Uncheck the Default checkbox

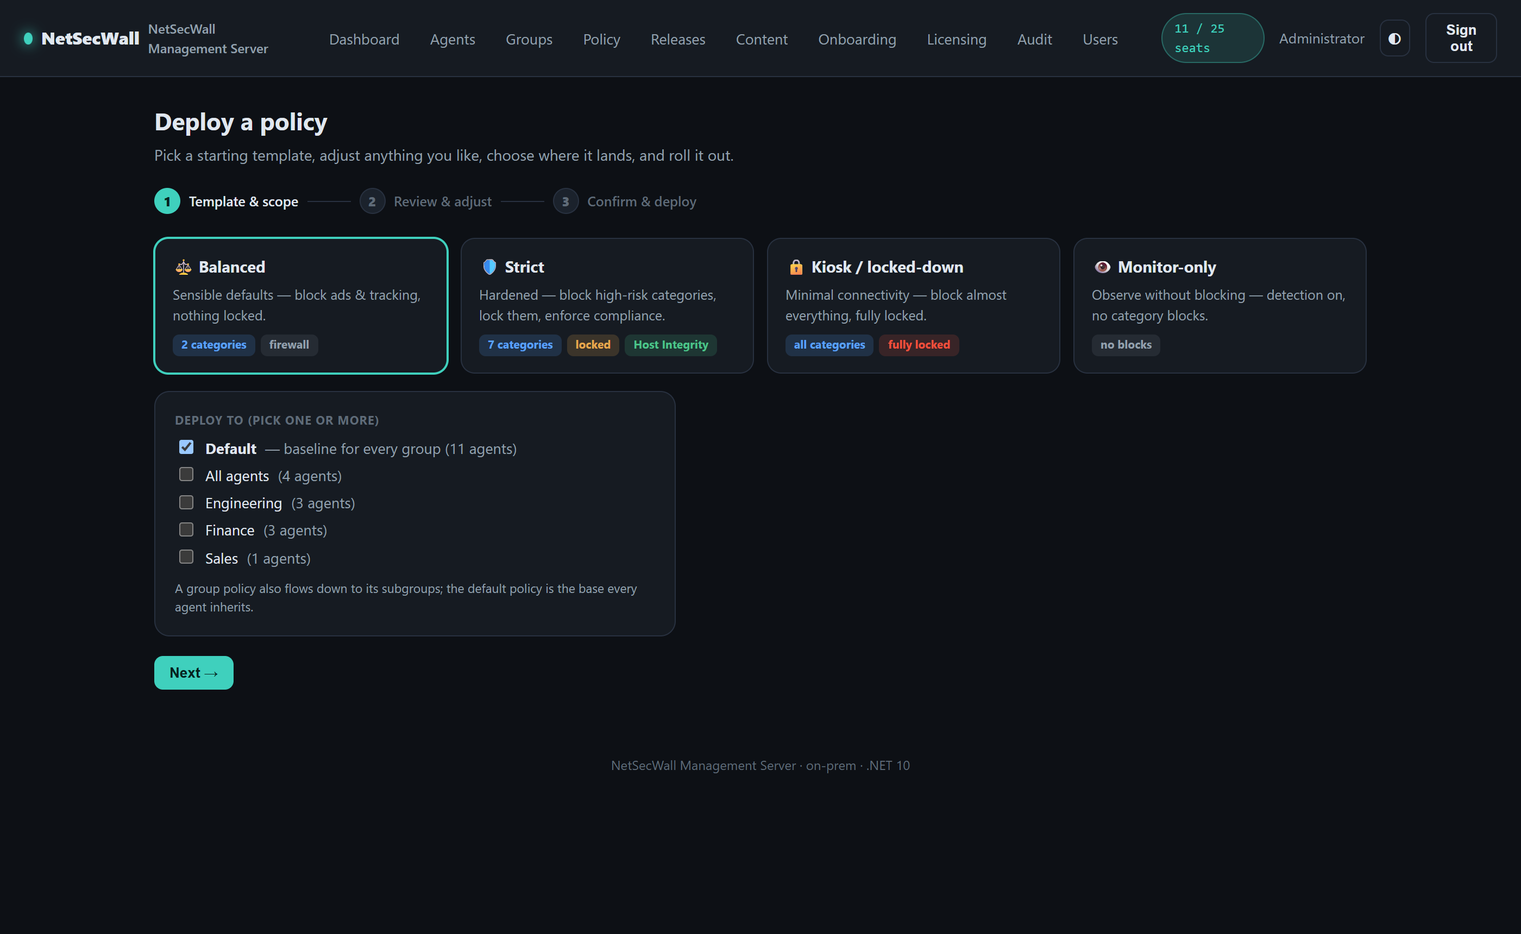pos(186,446)
